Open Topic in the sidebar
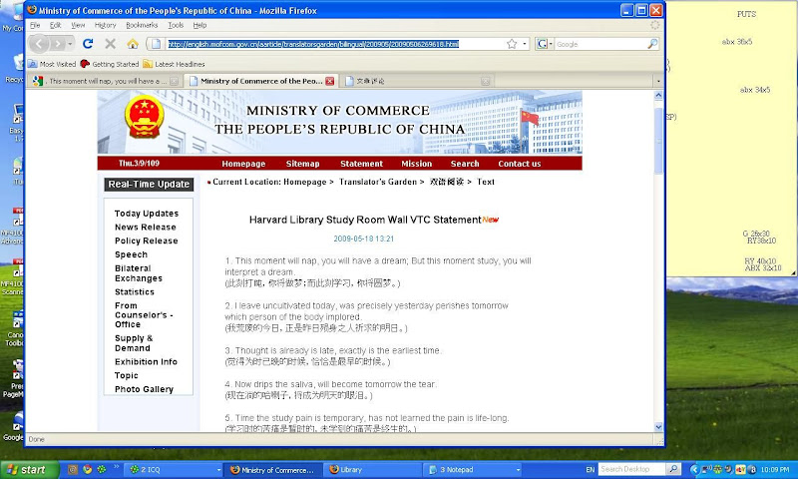The image size is (798, 479). 127,375
